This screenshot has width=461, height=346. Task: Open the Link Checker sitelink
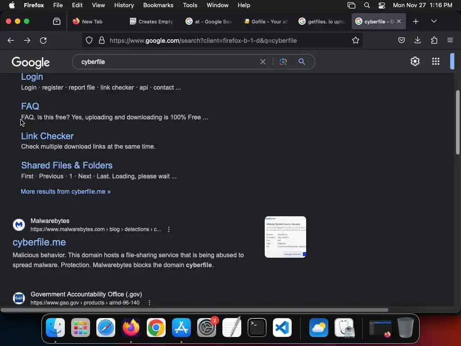47,136
